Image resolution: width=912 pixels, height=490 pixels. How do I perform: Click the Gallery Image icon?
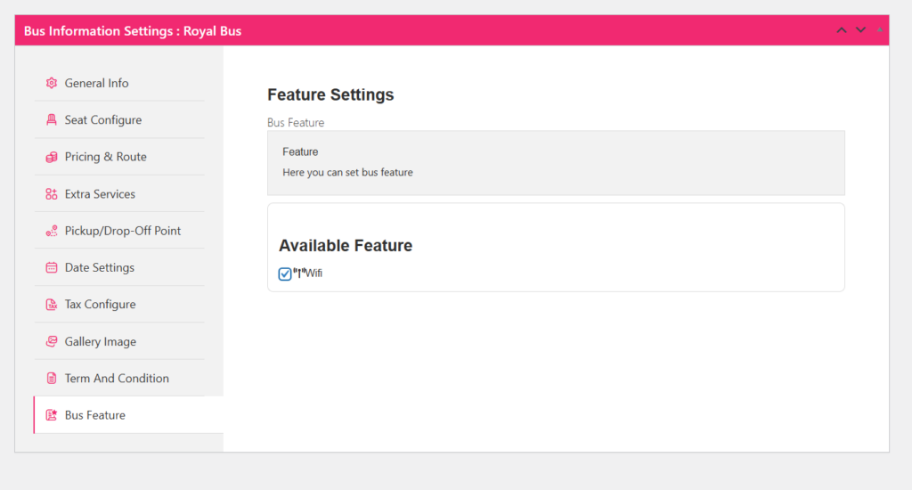(52, 341)
